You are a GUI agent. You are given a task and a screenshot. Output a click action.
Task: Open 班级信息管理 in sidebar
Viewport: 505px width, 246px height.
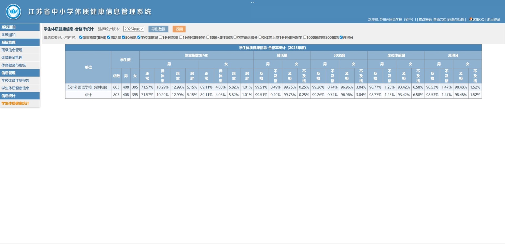click(x=20, y=50)
